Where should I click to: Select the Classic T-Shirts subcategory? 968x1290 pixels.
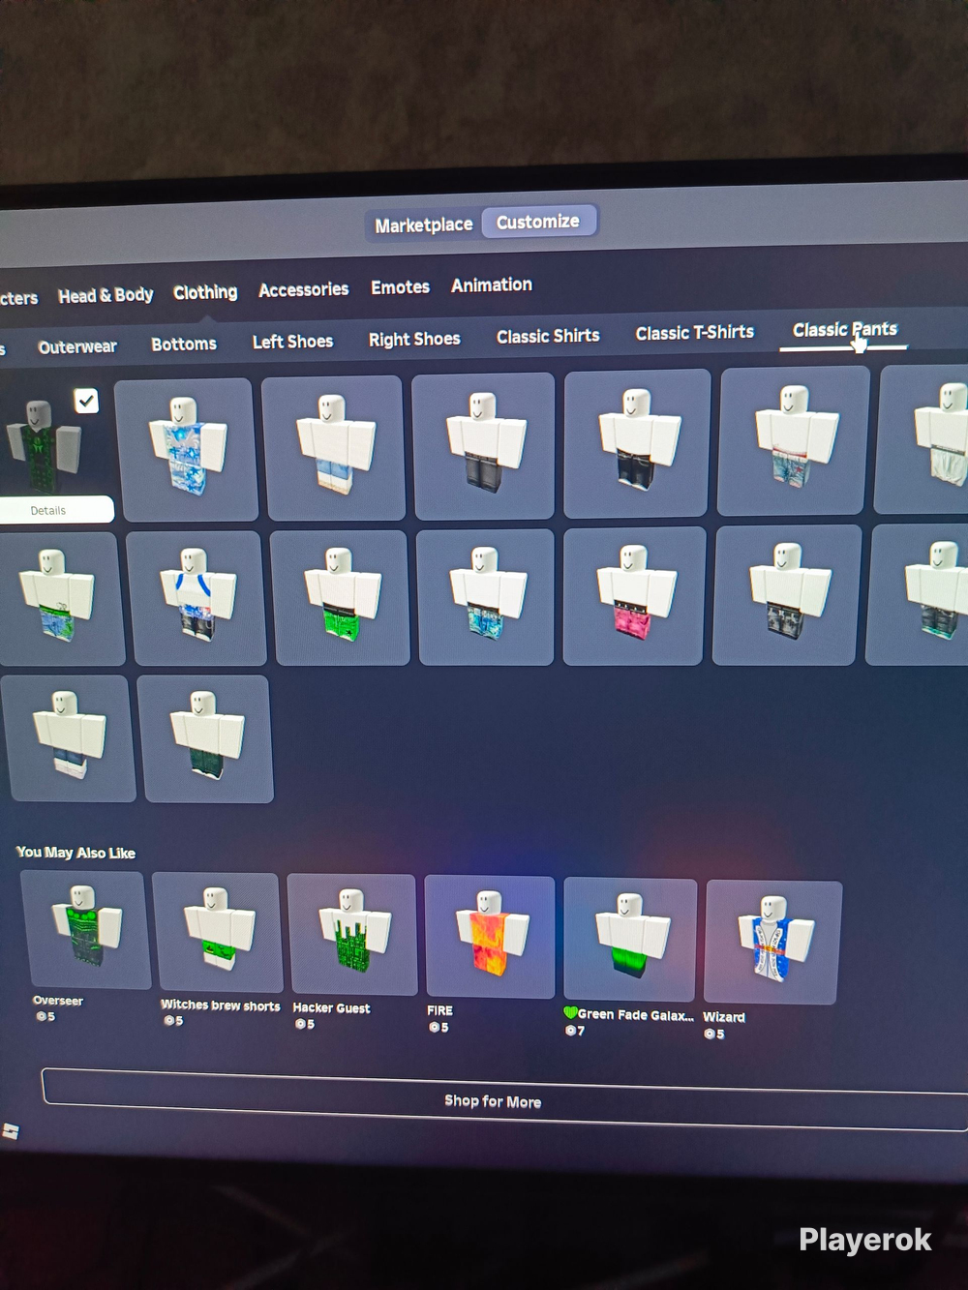coord(694,333)
